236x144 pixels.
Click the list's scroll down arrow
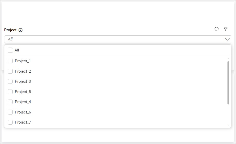click(x=228, y=125)
